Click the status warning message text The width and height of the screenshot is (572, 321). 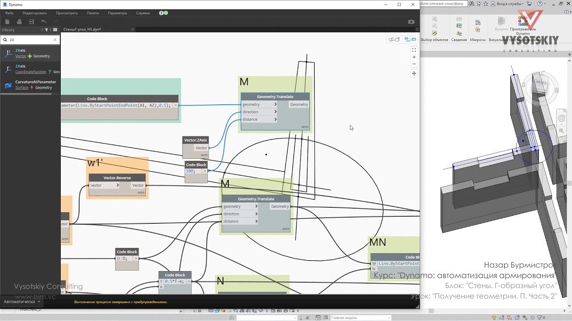click(x=121, y=302)
